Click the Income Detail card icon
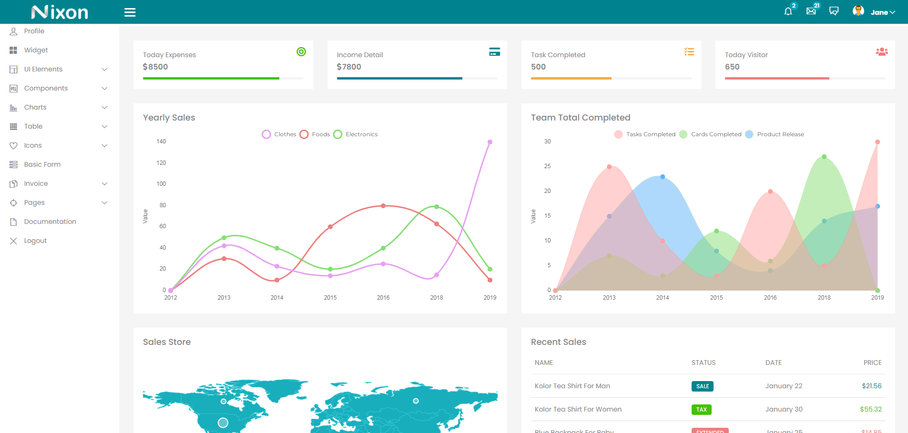 494,52
